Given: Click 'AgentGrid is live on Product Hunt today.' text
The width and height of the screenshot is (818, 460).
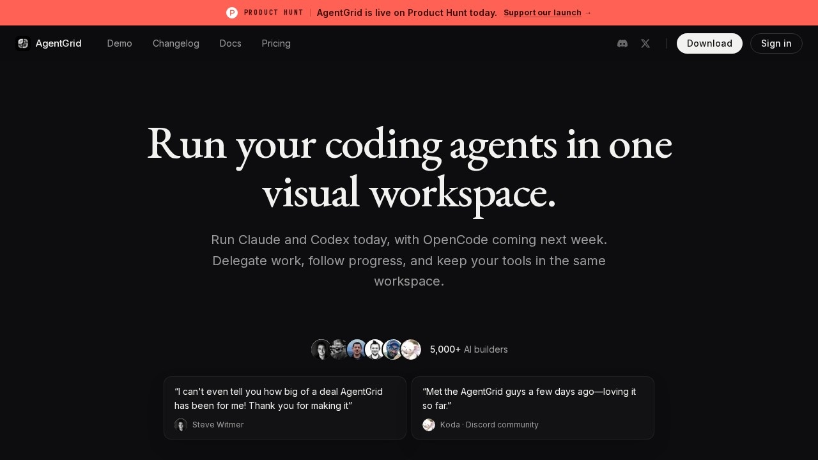Looking at the screenshot, I should (x=407, y=13).
